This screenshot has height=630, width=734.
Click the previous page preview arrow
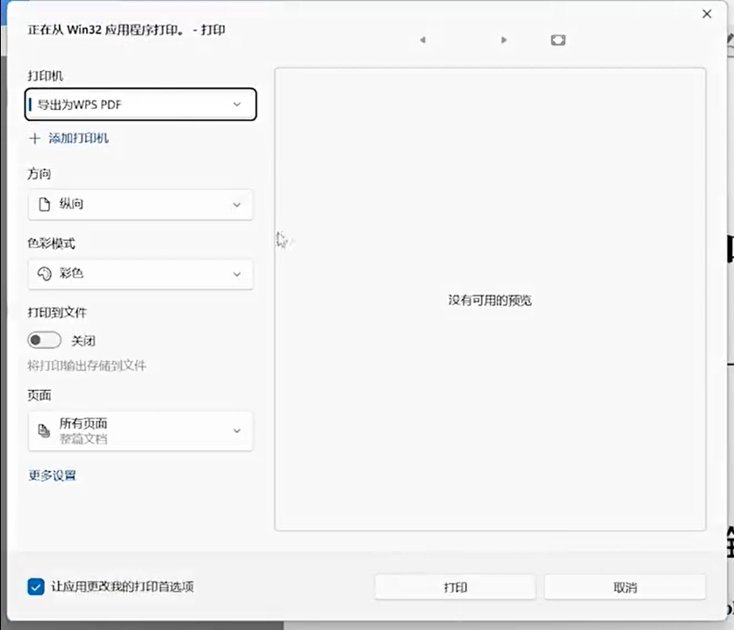422,40
